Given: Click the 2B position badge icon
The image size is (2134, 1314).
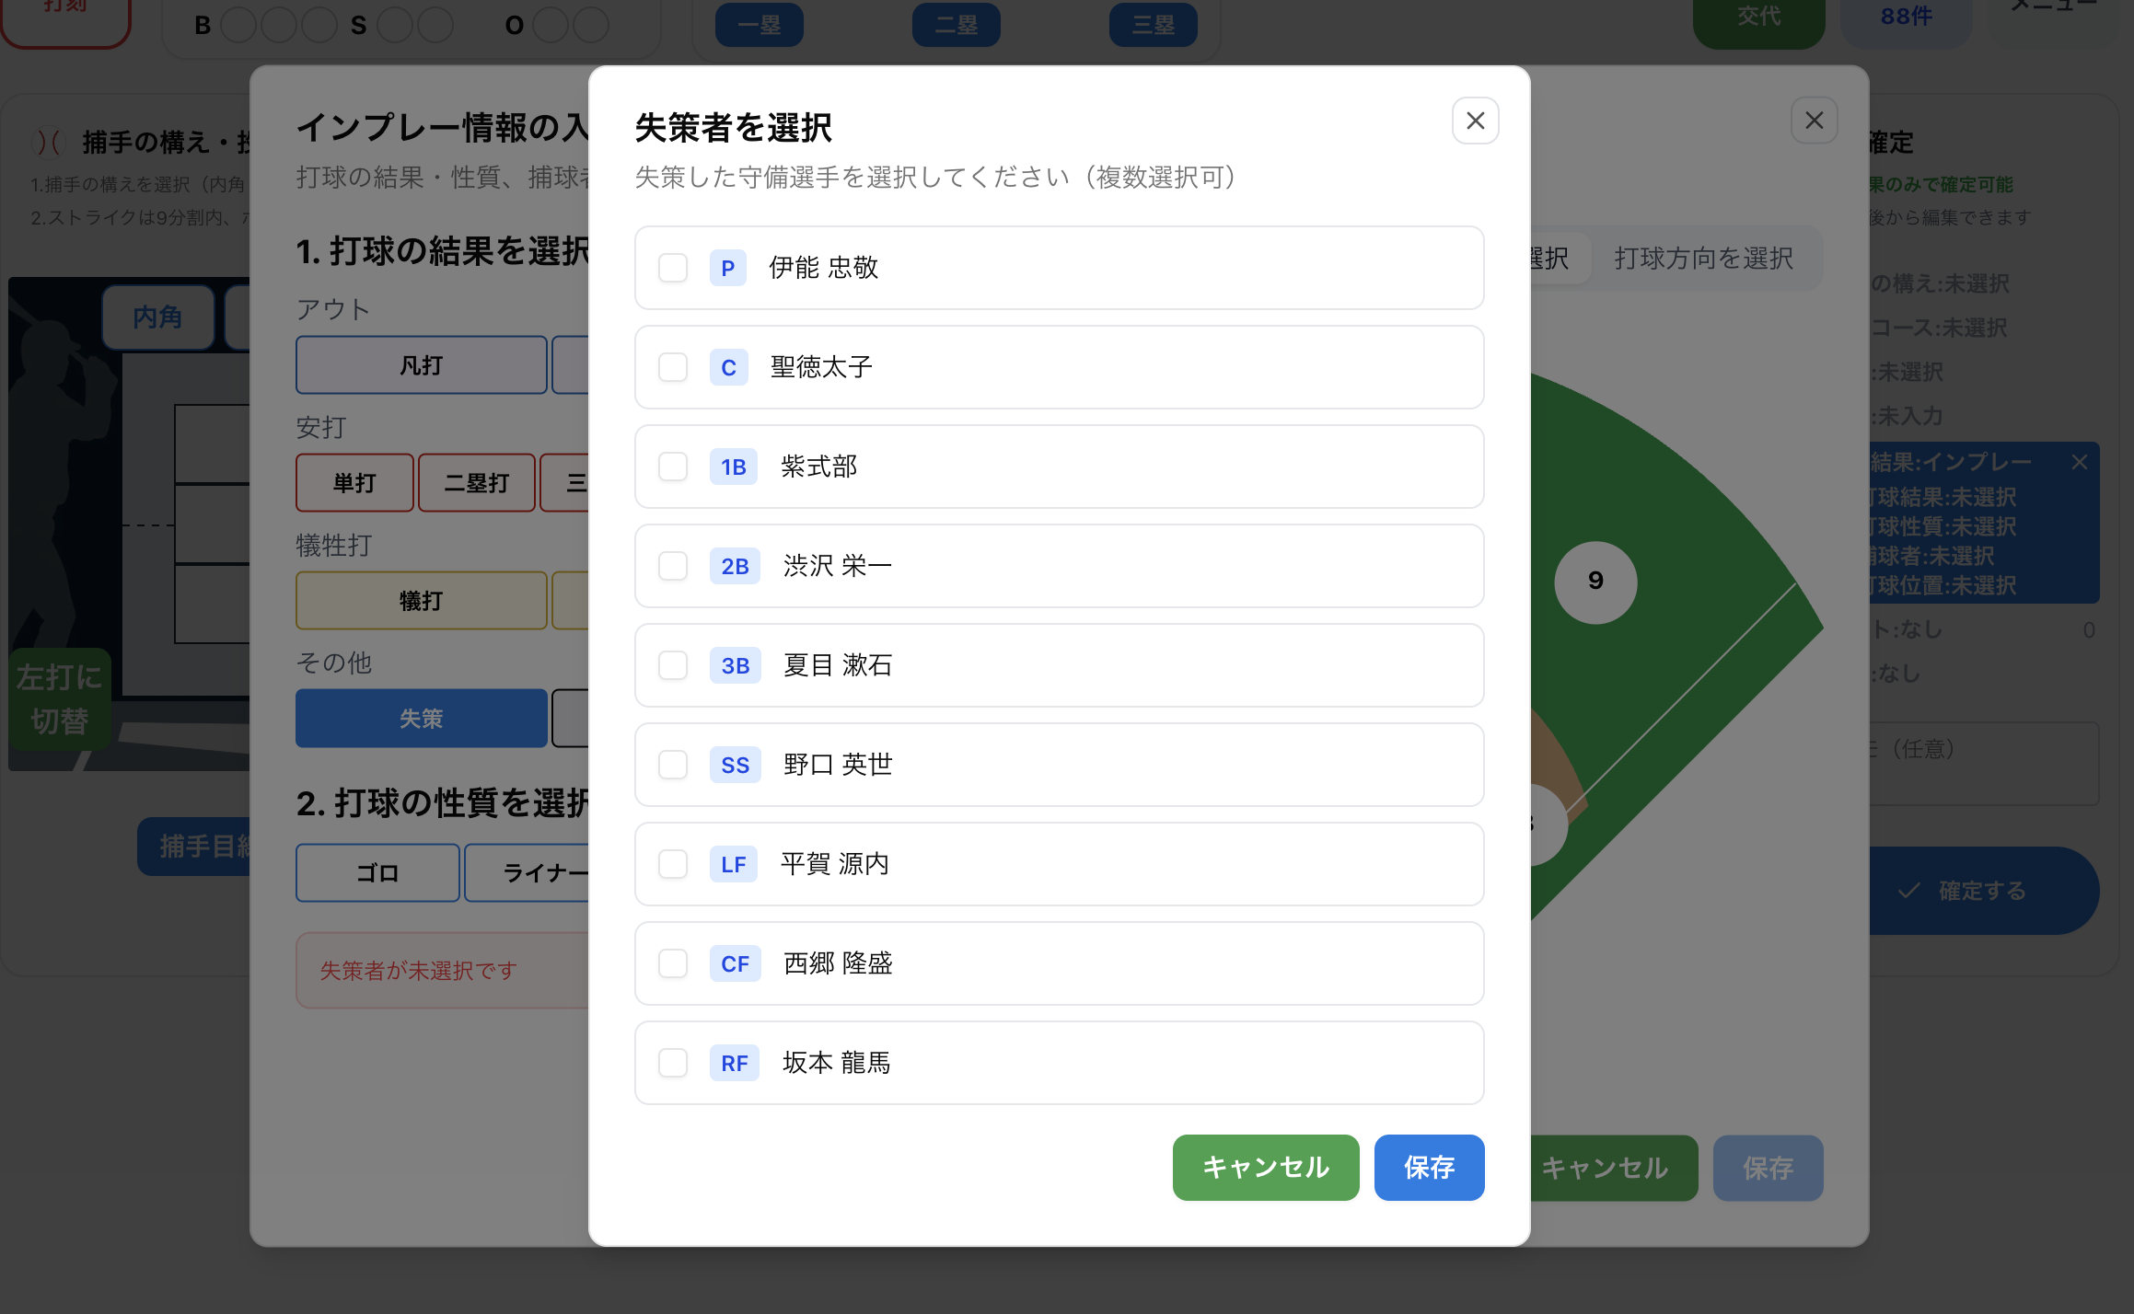Looking at the screenshot, I should (x=735, y=566).
